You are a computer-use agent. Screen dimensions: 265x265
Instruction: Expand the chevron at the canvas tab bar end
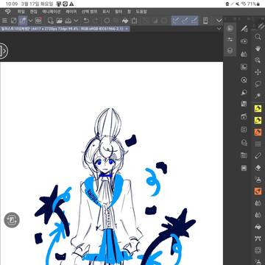click(219, 29)
